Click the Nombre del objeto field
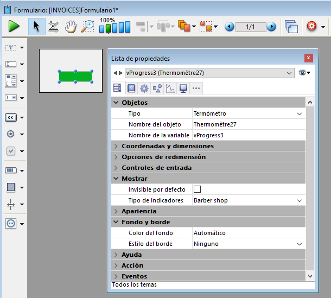 (247, 124)
